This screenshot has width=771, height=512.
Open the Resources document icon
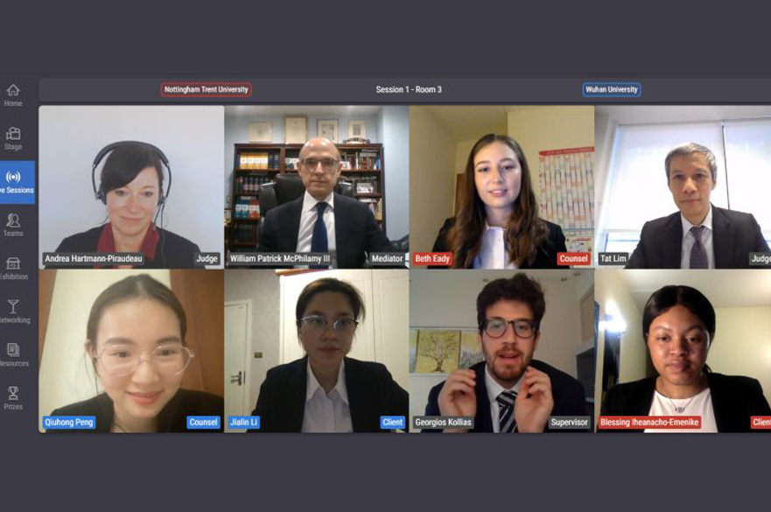pos(13,350)
